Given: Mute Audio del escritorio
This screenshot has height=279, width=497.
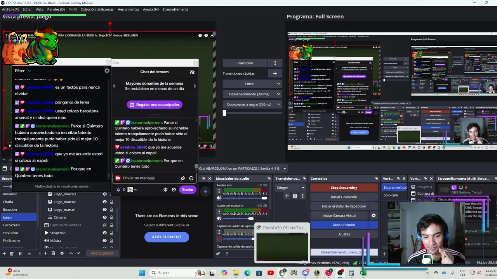Looking at the screenshot, I should tap(219, 219).
